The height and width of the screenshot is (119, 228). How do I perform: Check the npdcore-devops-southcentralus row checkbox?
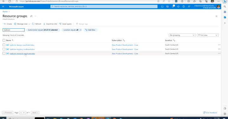[4, 45]
